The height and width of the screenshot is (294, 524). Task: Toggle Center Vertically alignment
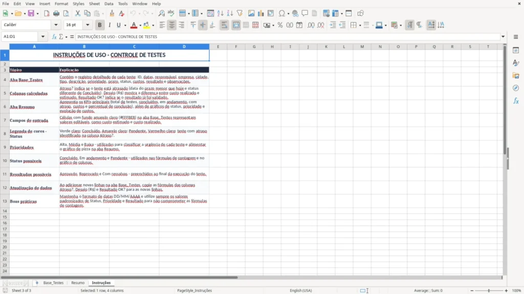(x=203, y=25)
